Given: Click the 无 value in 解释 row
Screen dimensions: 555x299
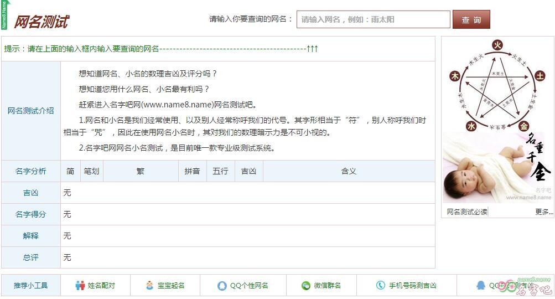Looking at the screenshot, I should click(x=68, y=236).
